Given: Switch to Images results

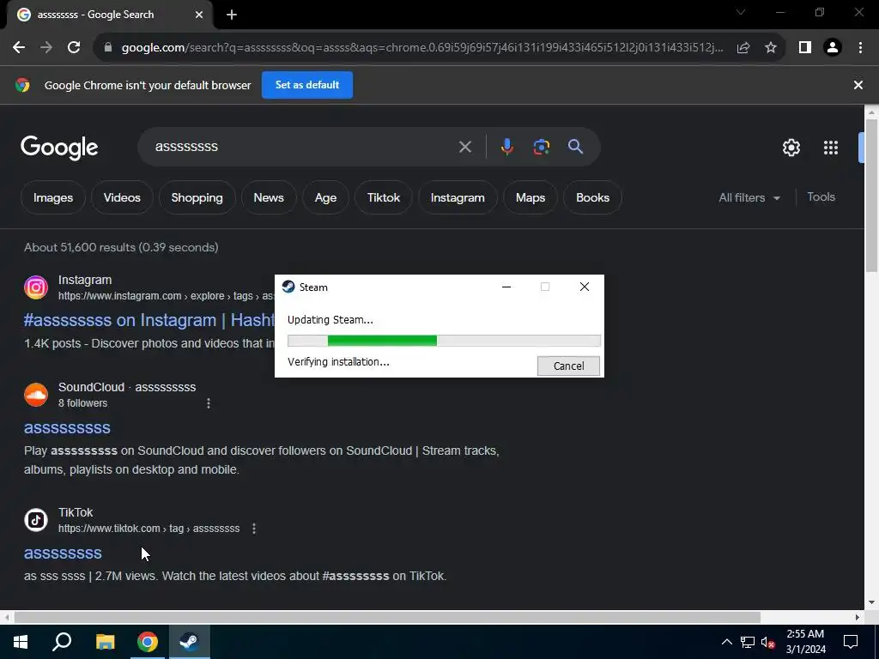Looking at the screenshot, I should coord(53,198).
